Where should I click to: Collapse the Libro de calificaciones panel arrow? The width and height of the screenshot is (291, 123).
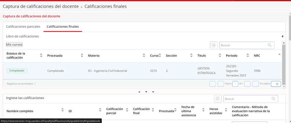coord(282,36)
